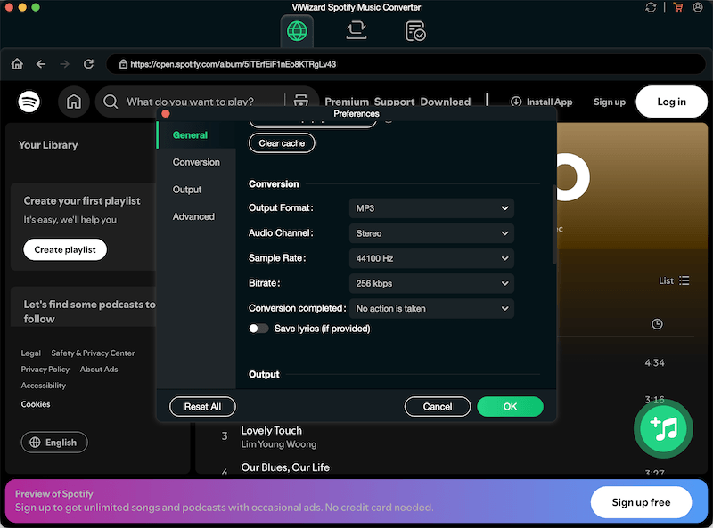
Task: Open the Sample Rate 44100 Hz dropdown
Action: 431,258
